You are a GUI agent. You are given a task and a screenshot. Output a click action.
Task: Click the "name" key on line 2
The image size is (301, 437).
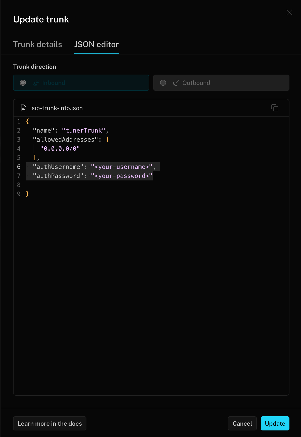[44, 131]
